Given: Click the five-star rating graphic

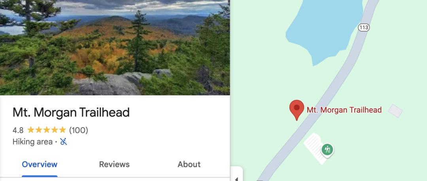Looking at the screenshot, I should tap(47, 130).
